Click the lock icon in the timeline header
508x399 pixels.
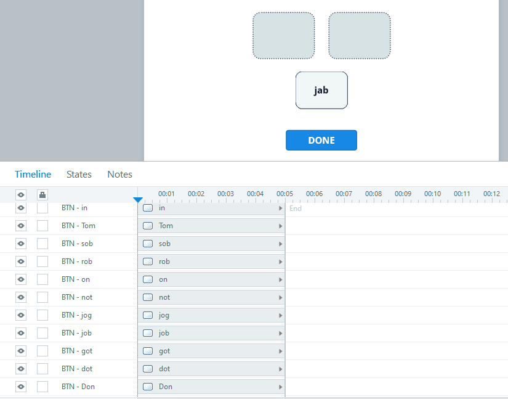point(41,194)
